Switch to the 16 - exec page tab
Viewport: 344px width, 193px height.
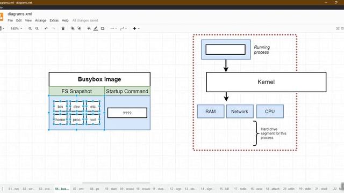[256, 189]
